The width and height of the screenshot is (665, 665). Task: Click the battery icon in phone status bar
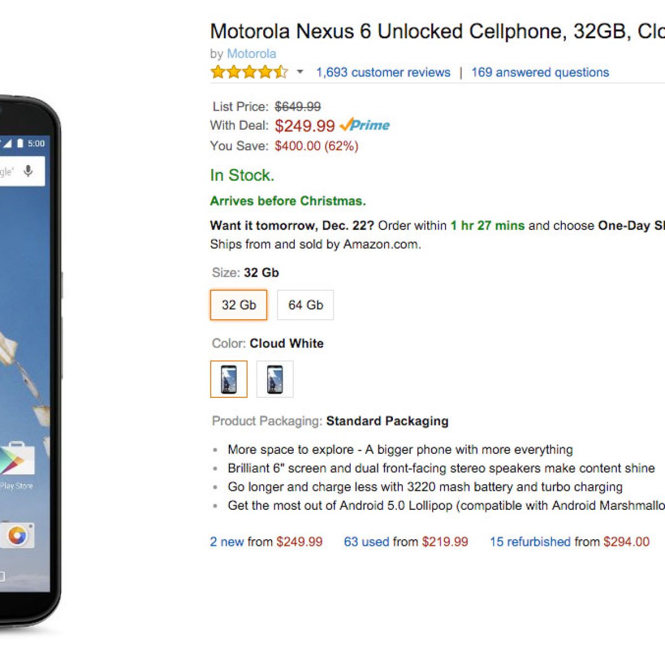(21, 144)
